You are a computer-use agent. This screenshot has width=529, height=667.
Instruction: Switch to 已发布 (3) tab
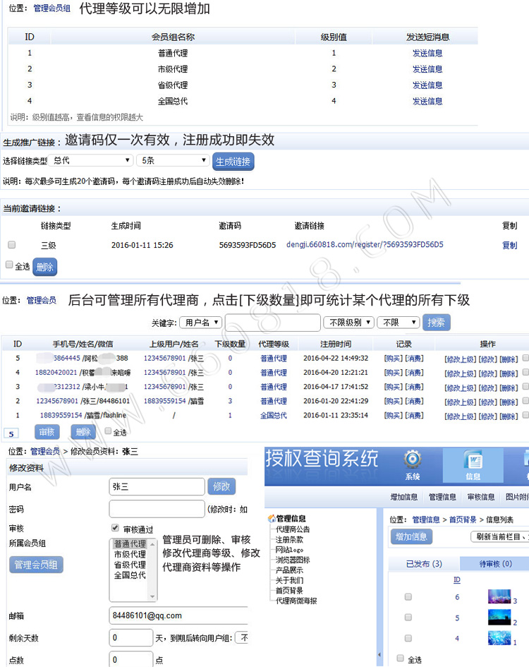[x=424, y=564]
